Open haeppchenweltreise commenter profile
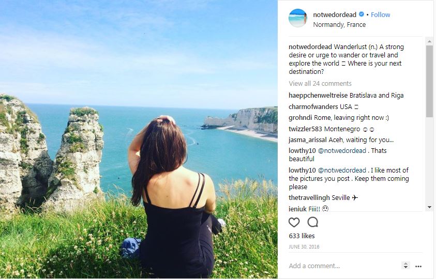The height and width of the screenshot is (279, 436). [318, 96]
